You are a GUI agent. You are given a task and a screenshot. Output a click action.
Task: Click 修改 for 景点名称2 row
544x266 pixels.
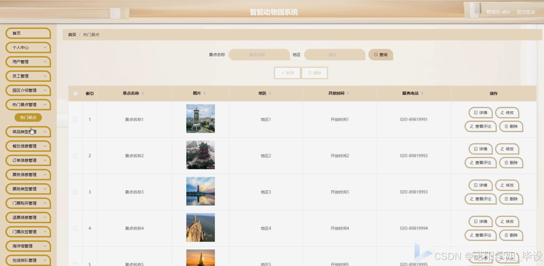point(507,149)
